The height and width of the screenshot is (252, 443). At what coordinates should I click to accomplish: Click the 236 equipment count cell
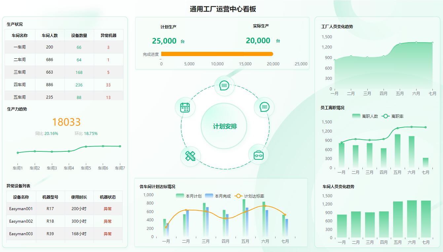coord(79,85)
